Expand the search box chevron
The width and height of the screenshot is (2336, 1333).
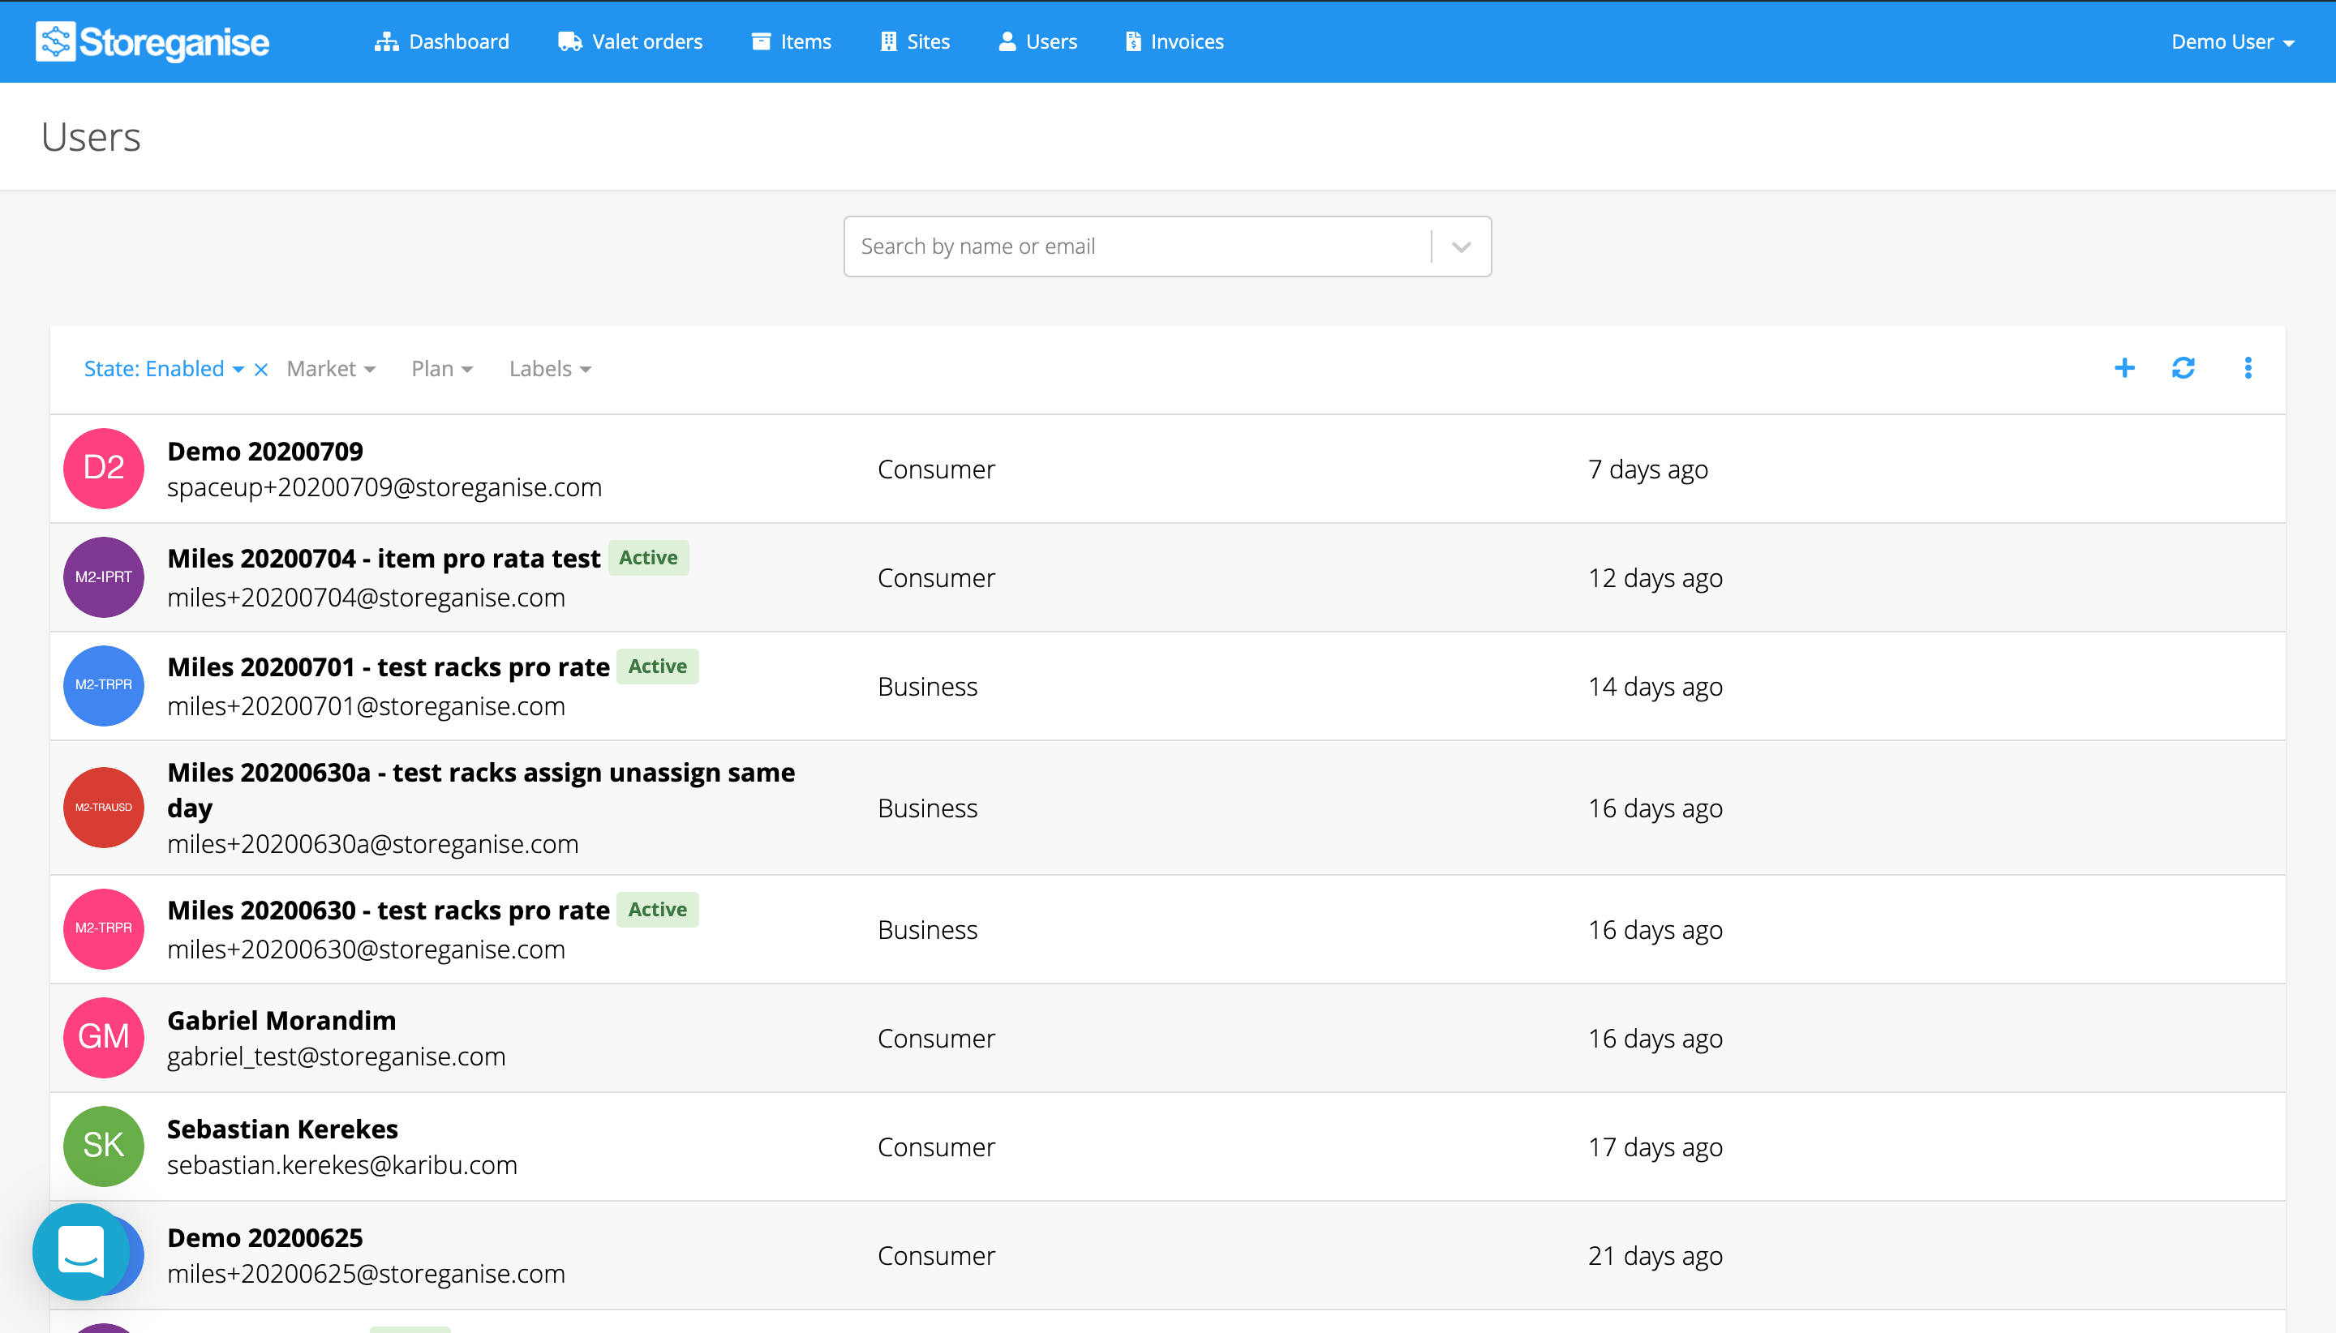[x=1461, y=247]
